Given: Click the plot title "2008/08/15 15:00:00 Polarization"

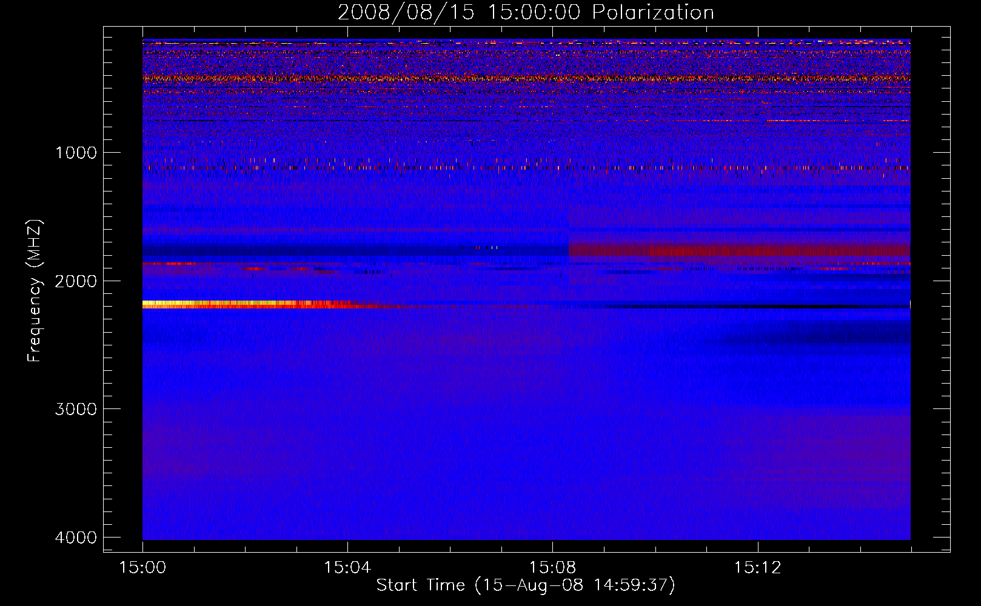Looking at the screenshot, I should click(526, 12).
